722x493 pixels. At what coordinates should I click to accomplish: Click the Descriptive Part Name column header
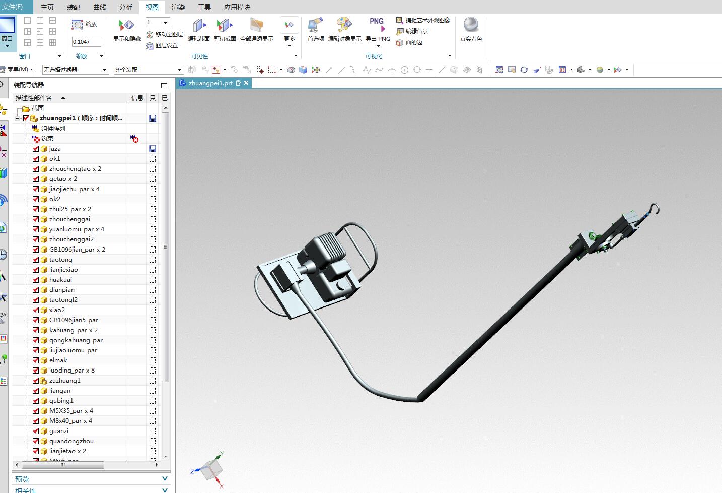coord(70,98)
